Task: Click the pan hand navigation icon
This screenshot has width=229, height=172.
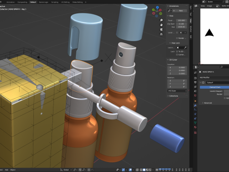Action: (x=161, y=25)
